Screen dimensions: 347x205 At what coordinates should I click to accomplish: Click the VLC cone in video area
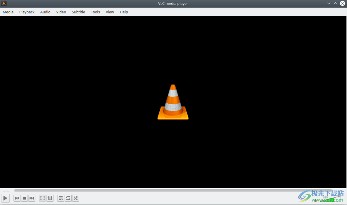(x=173, y=102)
